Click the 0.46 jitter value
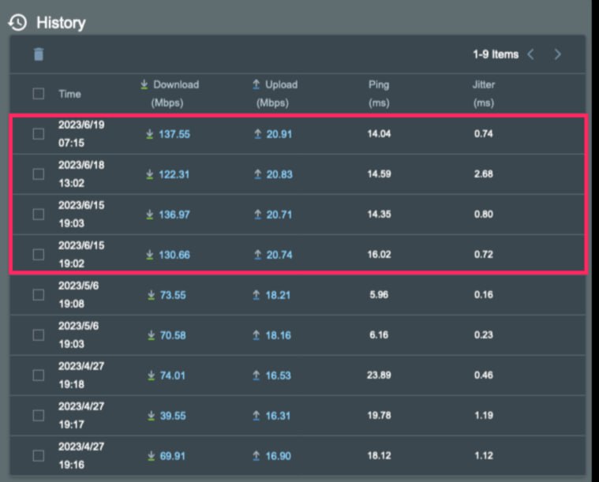The width and height of the screenshot is (599, 482). (484, 375)
